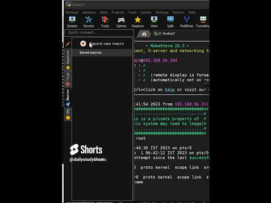This screenshot has width=271, height=203.
Task: Open the Help menu
Action: 192,12
